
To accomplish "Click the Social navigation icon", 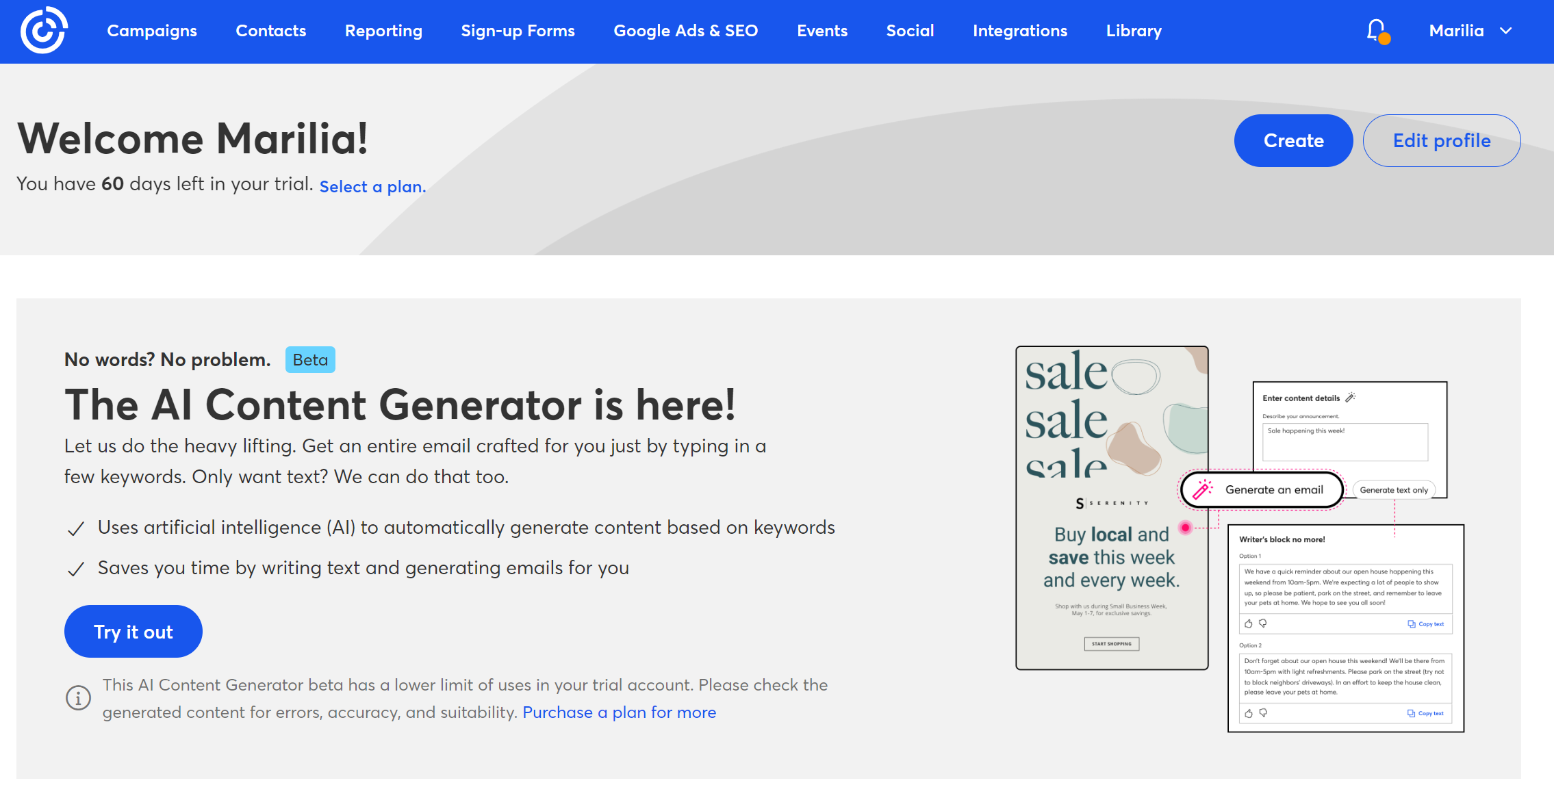I will [909, 31].
